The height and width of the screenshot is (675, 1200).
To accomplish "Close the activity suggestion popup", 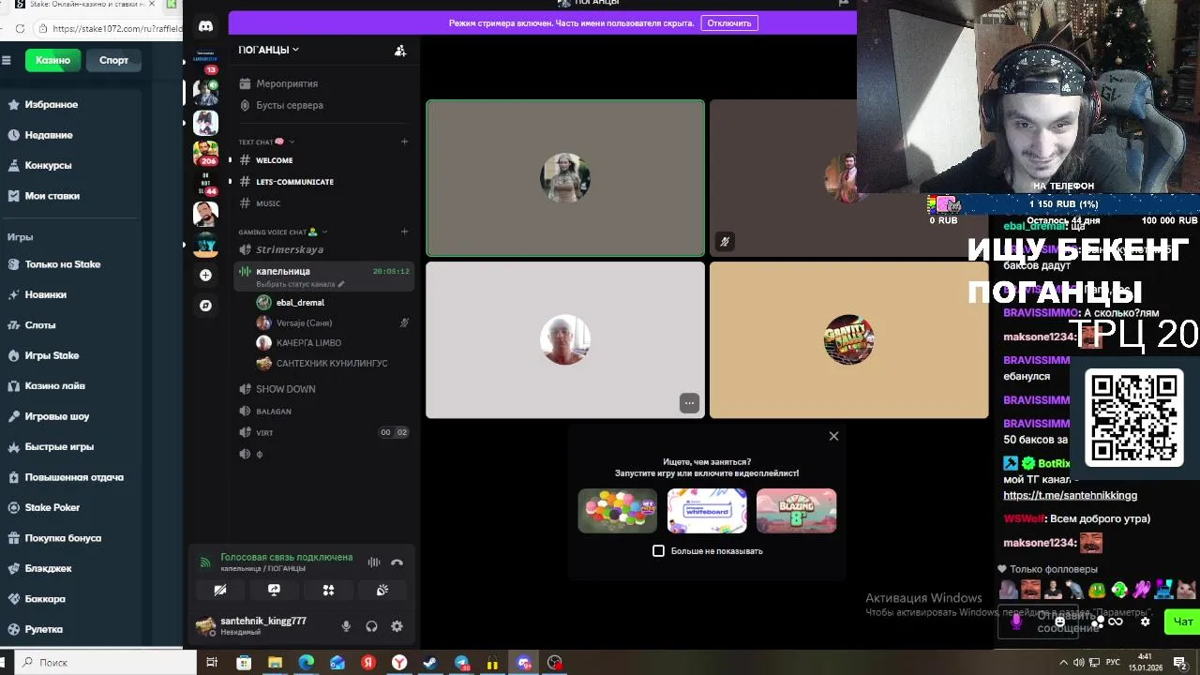I will point(833,436).
